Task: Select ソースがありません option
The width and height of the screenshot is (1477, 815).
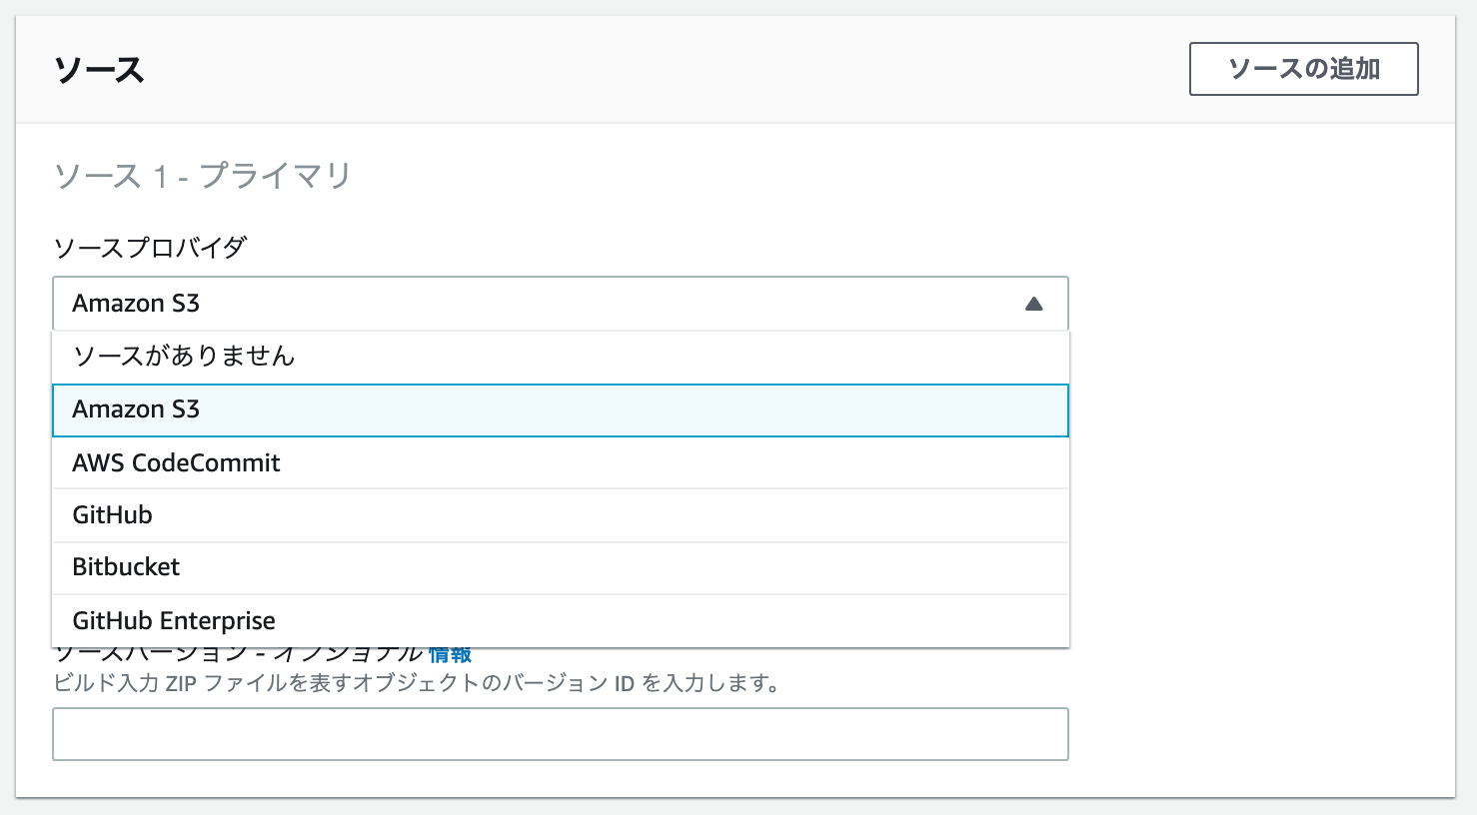Action: click(x=561, y=357)
